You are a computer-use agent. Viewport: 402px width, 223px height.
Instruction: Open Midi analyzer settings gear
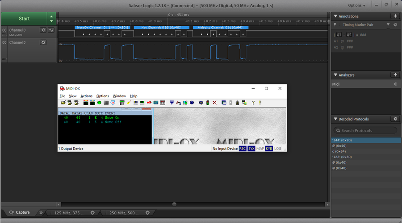click(x=395, y=84)
